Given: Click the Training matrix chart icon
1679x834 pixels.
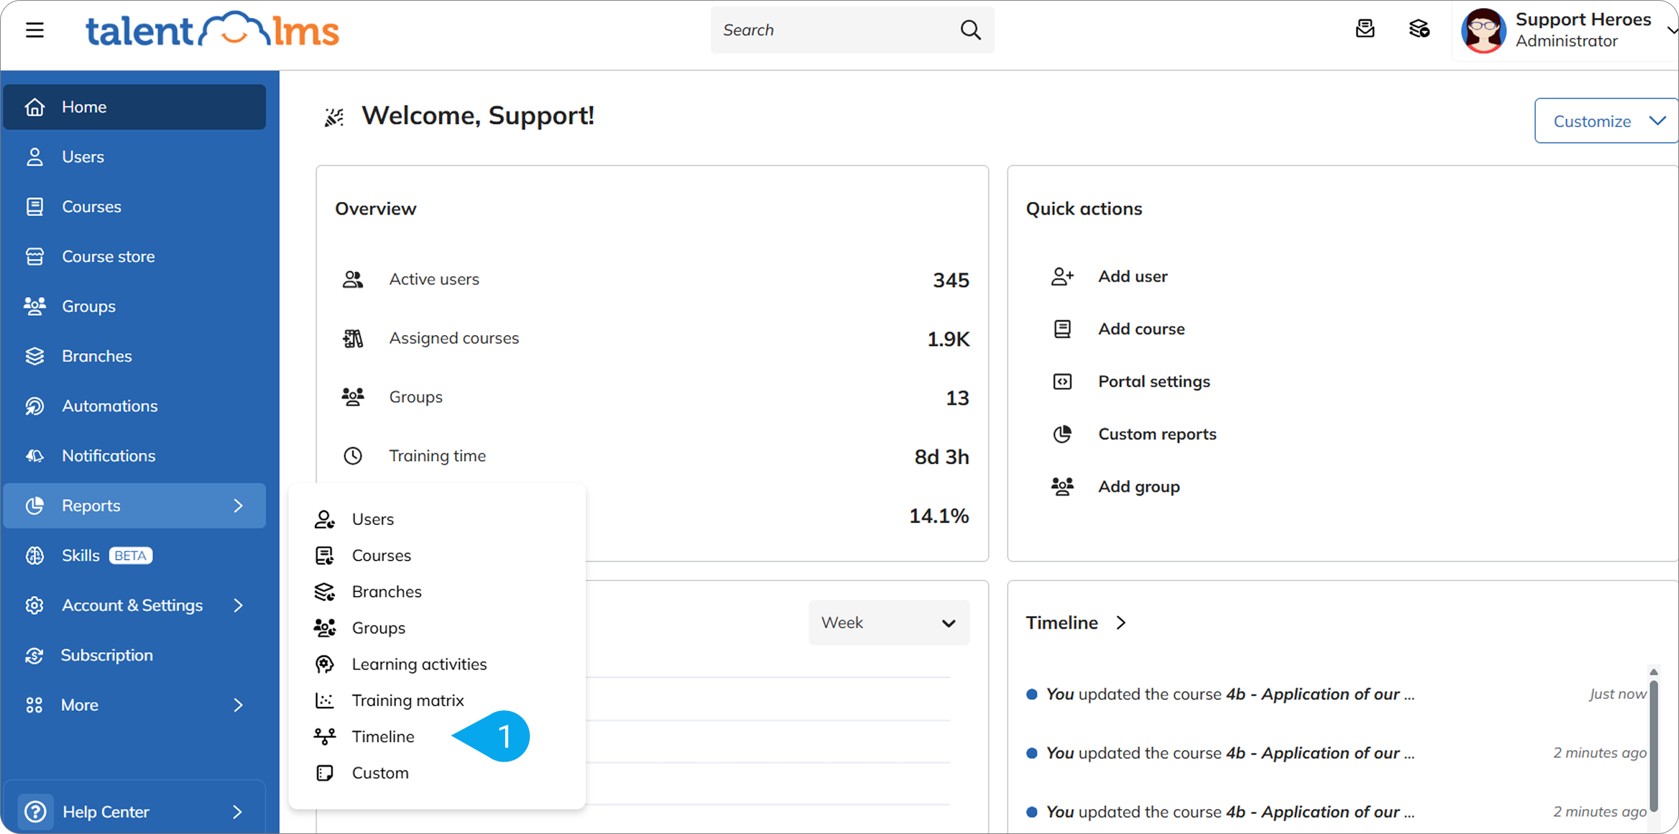Looking at the screenshot, I should point(324,700).
